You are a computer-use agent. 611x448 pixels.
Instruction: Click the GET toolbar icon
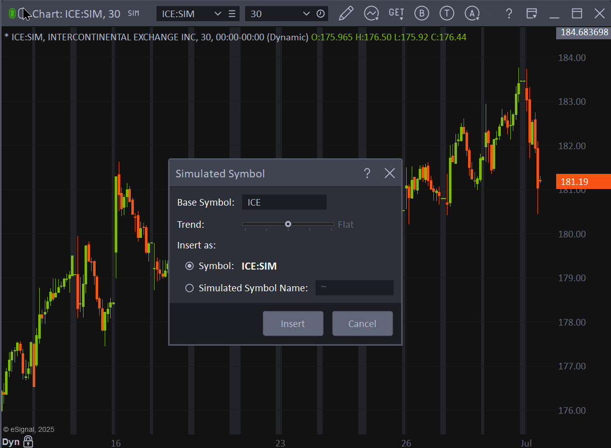pyautogui.click(x=396, y=14)
